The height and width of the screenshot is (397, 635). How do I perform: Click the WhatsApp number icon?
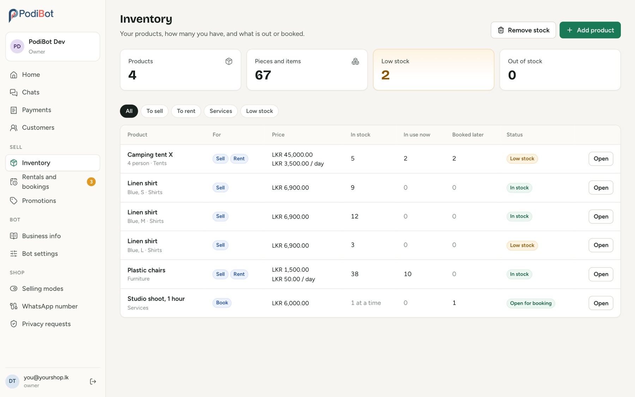[x=14, y=306]
